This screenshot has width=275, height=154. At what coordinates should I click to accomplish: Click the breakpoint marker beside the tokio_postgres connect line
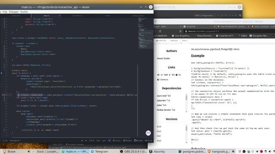coord(3,95)
